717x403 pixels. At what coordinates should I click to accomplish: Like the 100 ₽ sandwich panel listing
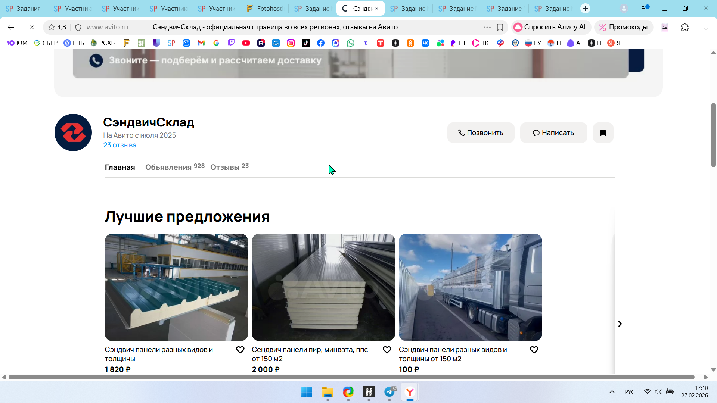pos(534,350)
